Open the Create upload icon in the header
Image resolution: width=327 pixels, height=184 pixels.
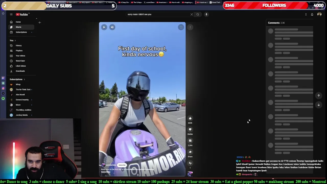[x=306, y=14]
